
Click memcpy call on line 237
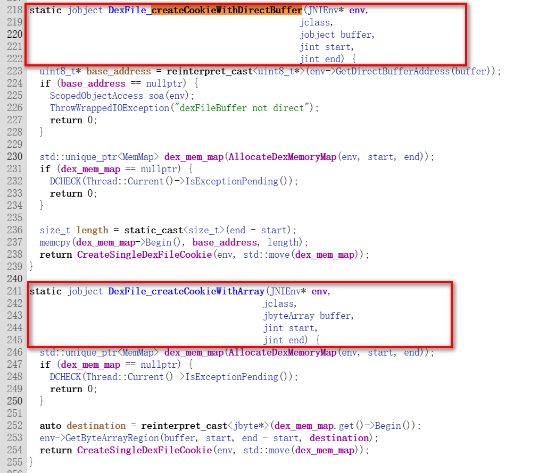click(x=55, y=242)
